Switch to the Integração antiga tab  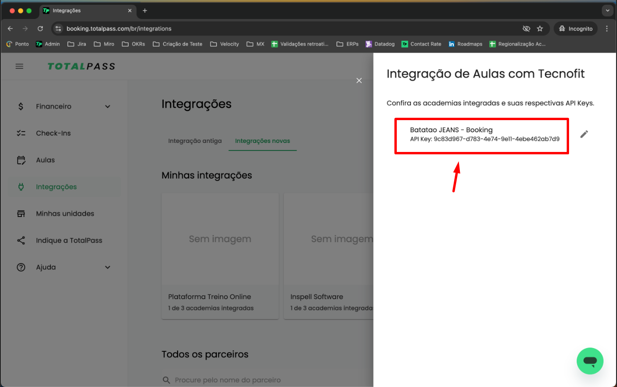195,141
